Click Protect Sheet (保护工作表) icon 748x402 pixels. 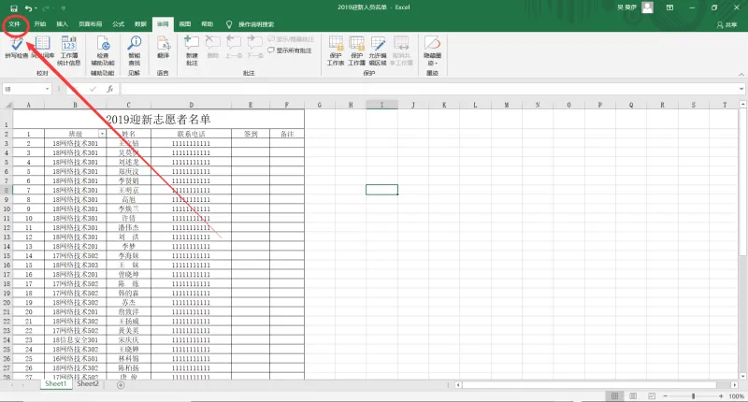(x=336, y=50)
